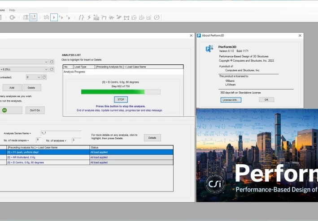Click the Perform splash screen image
The width and height of the screenshot is (318, 221).
pos(257,155)
